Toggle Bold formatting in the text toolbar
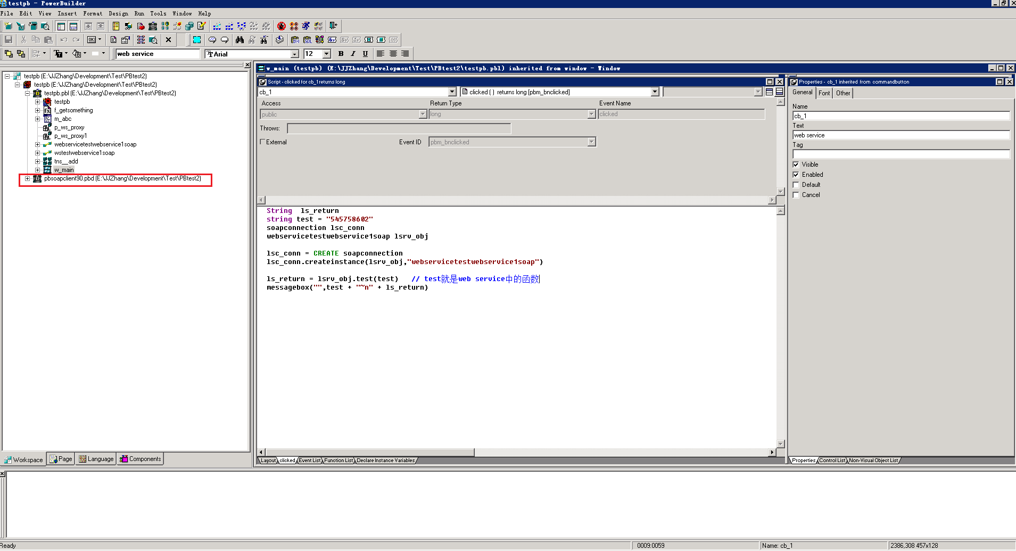The width and height of the screenshot is (1016, 551). 341,53
